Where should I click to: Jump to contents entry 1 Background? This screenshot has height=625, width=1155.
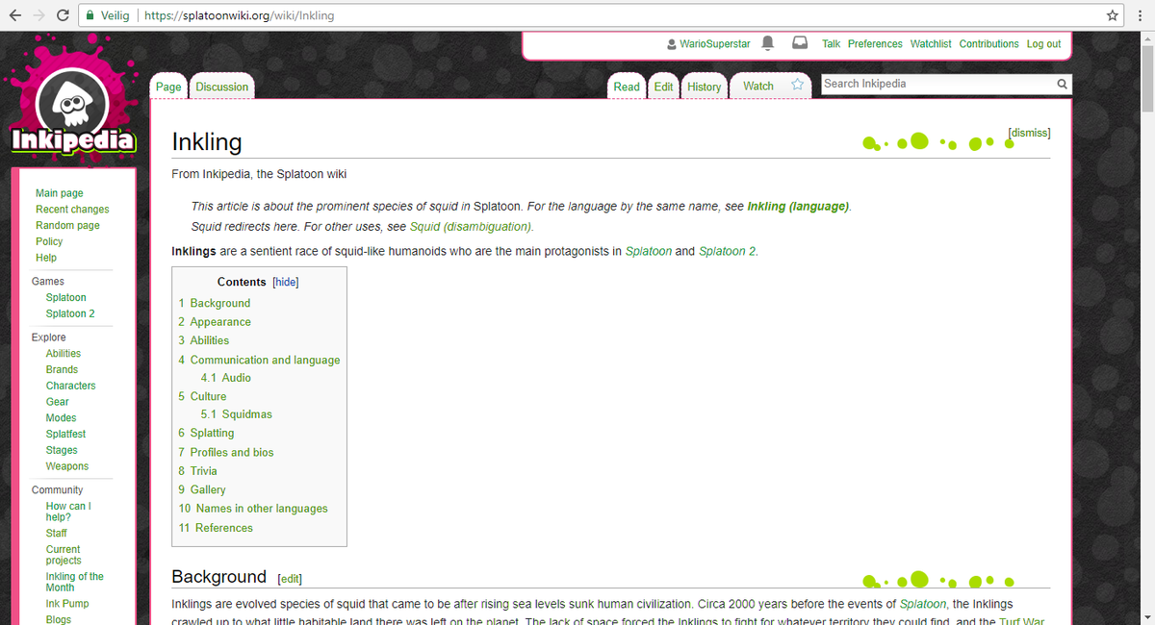coord(214,304)
